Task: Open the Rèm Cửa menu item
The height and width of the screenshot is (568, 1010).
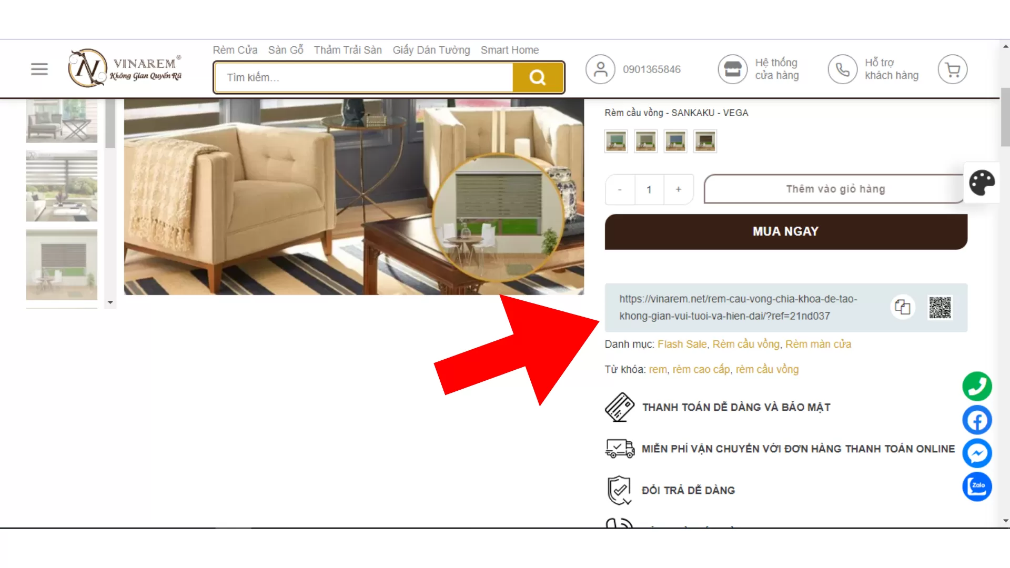Action: tap(235, 50)
